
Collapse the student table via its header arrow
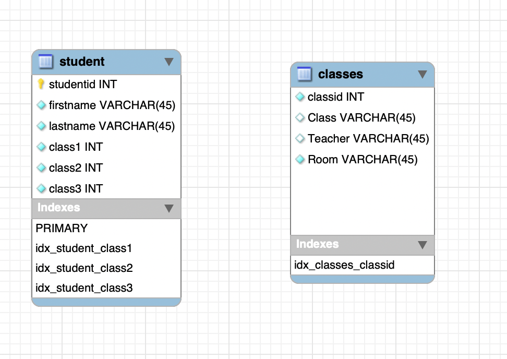tap(168, 61)
